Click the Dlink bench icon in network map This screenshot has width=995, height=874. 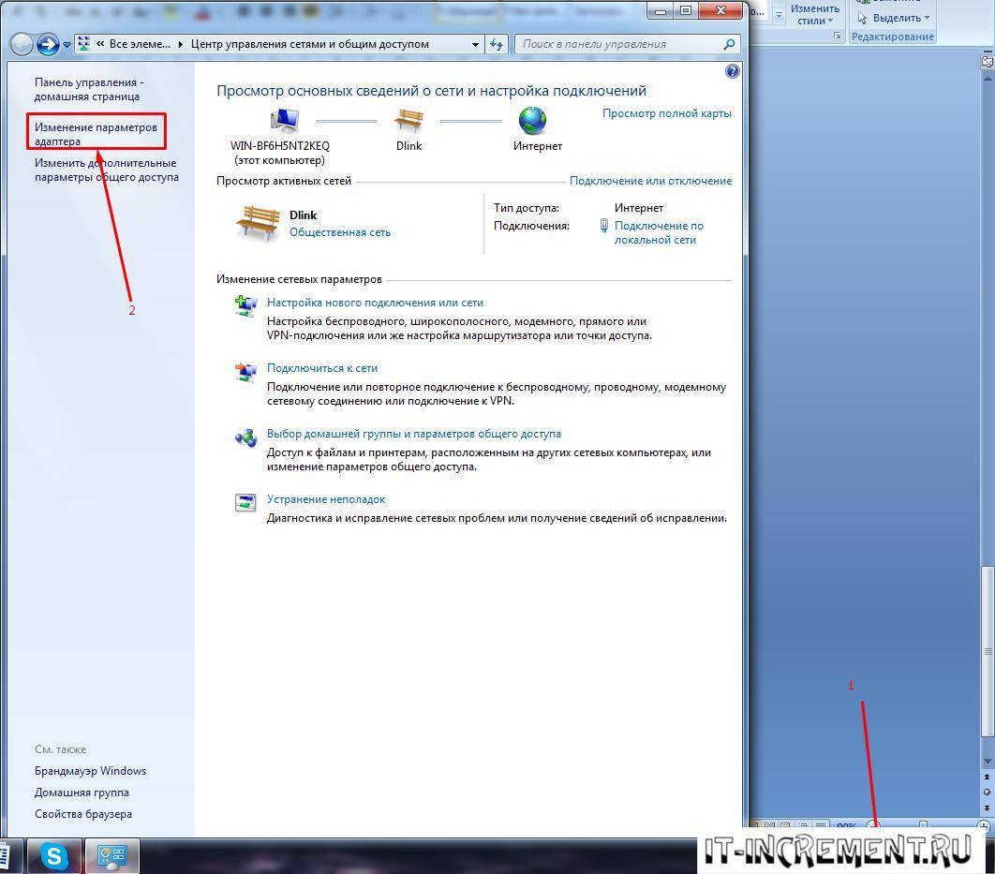tap(408, 121)
